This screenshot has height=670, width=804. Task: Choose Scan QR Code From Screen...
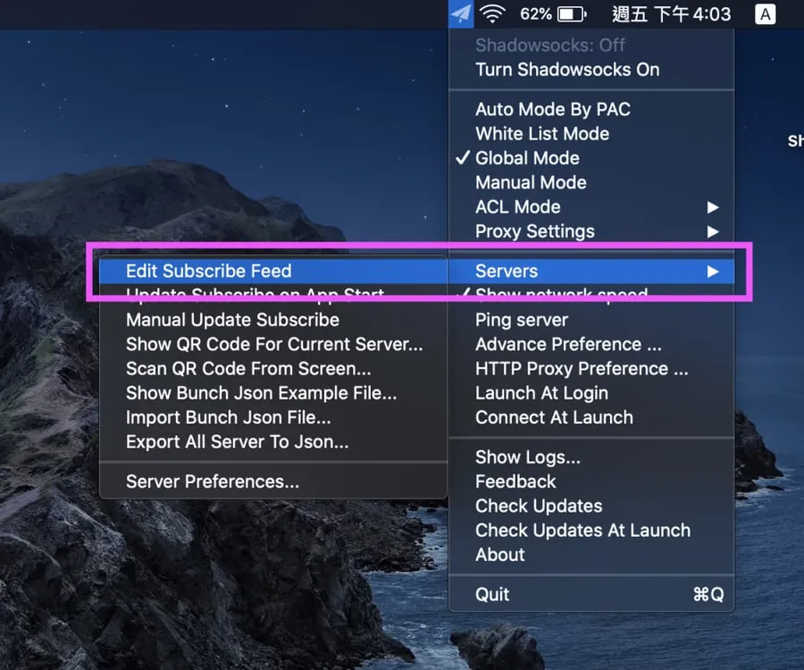coord(273,369)
